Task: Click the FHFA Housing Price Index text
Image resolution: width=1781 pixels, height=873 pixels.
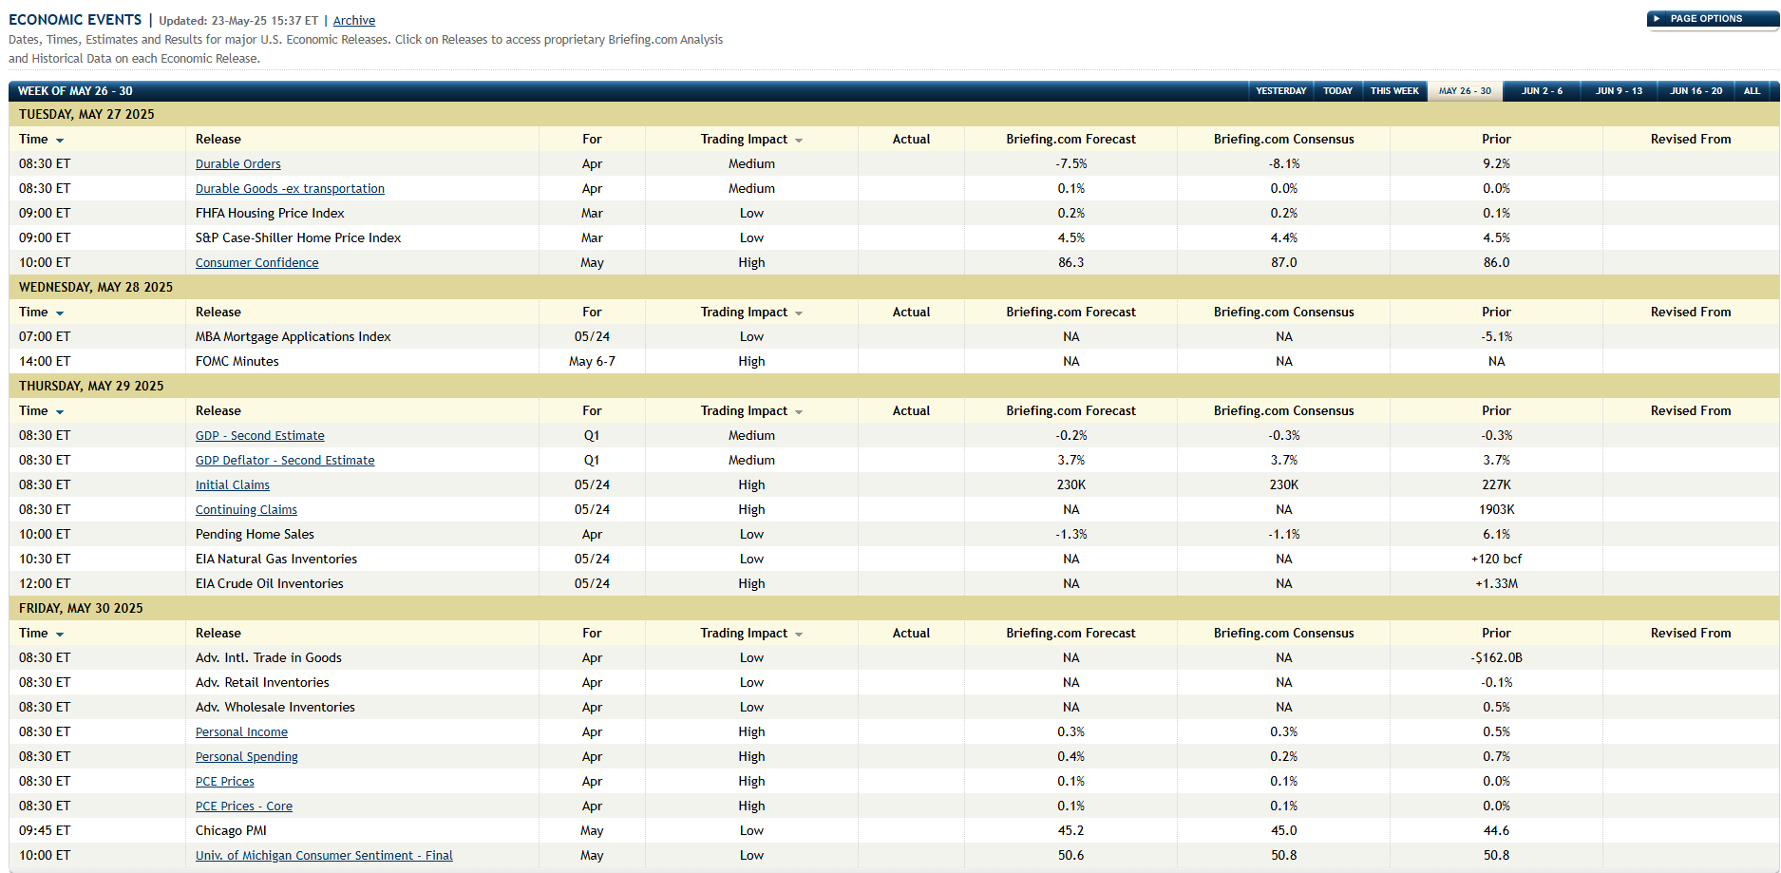Action: coord(270,214)
